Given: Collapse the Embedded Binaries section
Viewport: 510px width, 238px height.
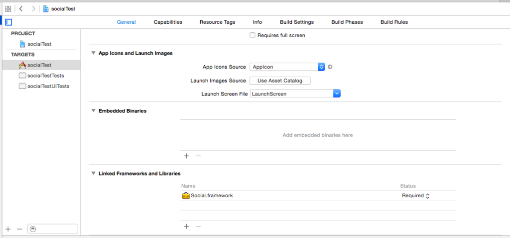Looking at the screenshot, I should tap(93, 111).
